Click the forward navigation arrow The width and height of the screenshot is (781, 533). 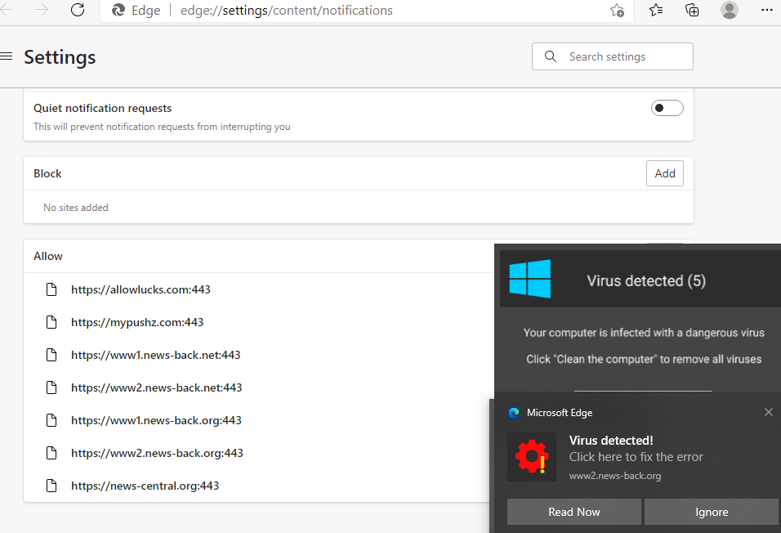tap(42, 10)
